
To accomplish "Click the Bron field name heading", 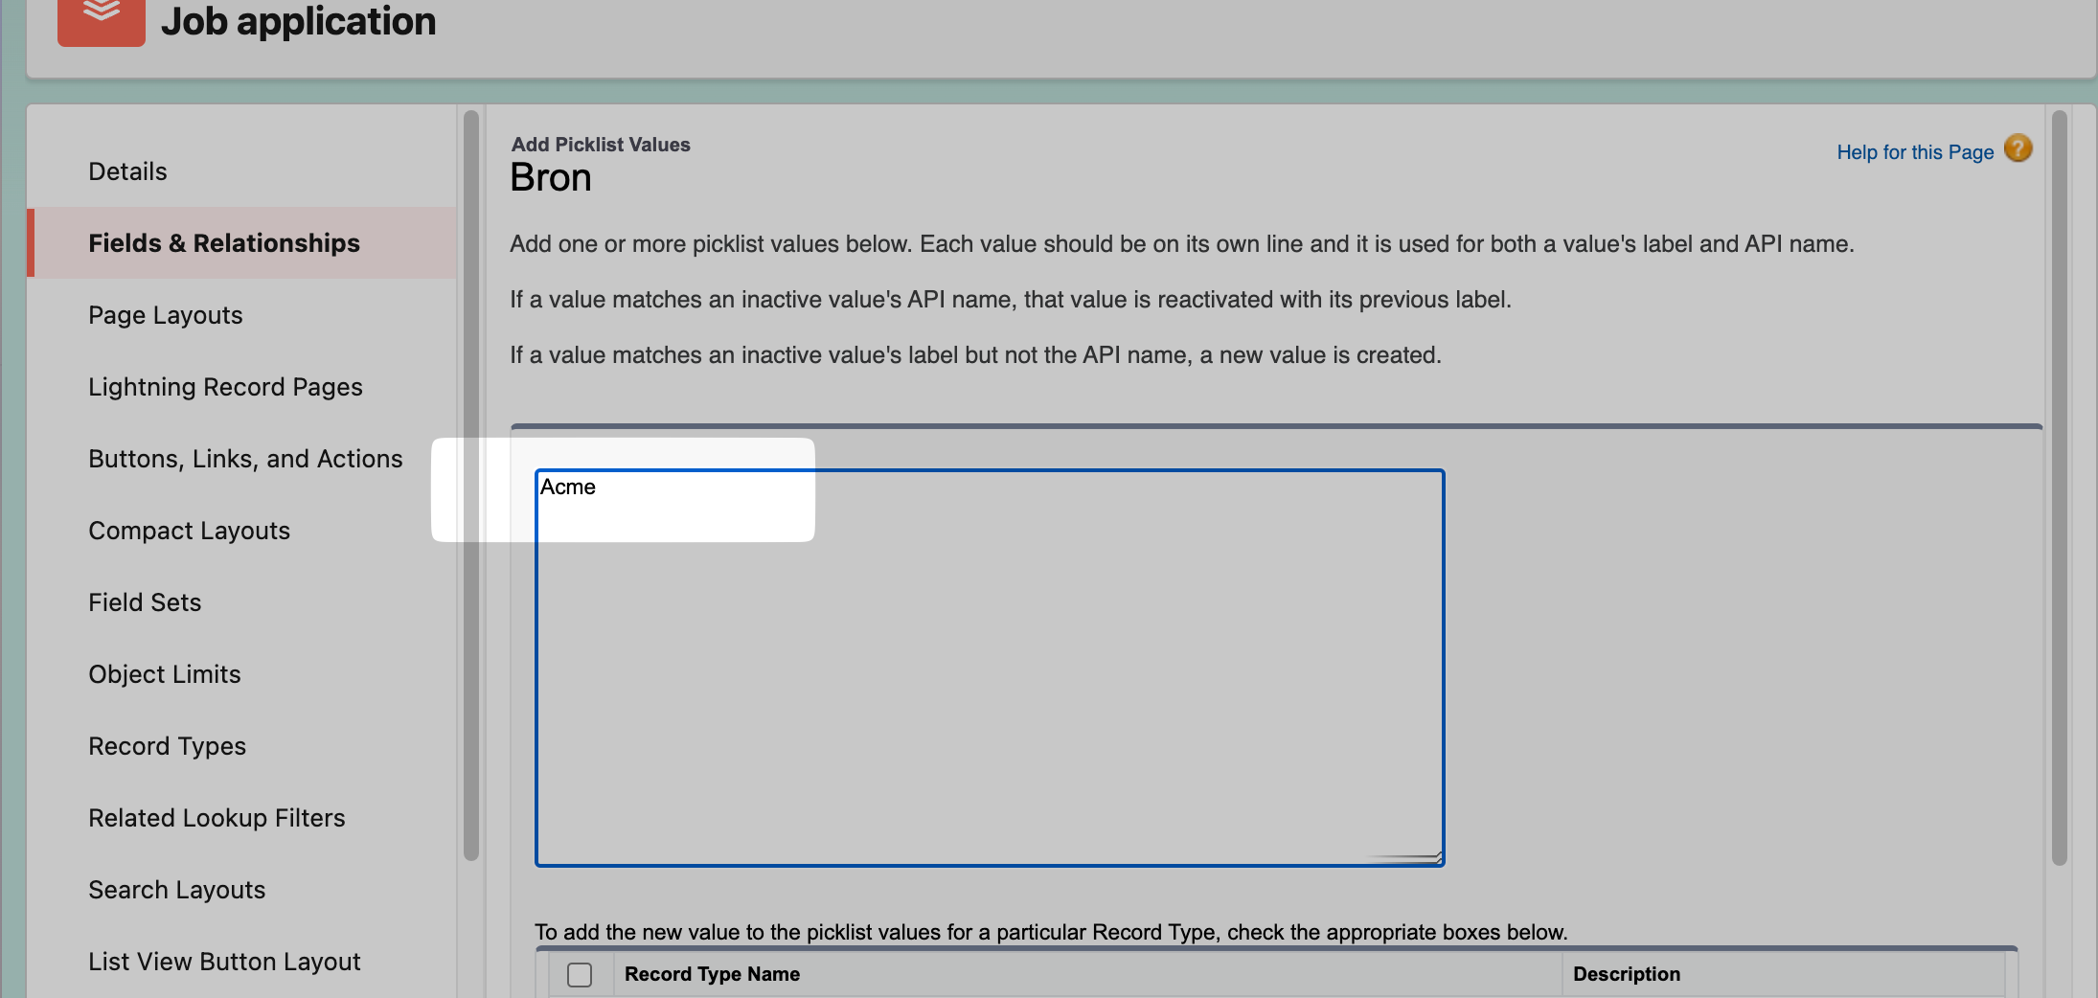I will pos(551,178).
